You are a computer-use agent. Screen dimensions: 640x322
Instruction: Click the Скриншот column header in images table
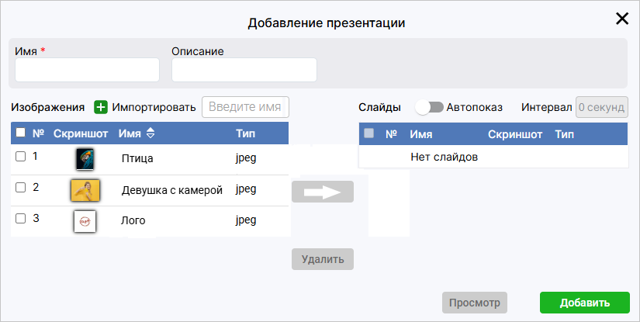tap(81, 133)
